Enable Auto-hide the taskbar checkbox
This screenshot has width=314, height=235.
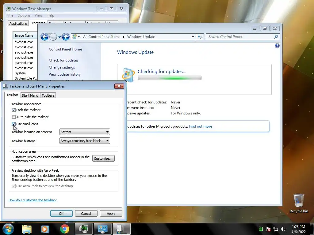pyautogui.click(x=13, y=117)
